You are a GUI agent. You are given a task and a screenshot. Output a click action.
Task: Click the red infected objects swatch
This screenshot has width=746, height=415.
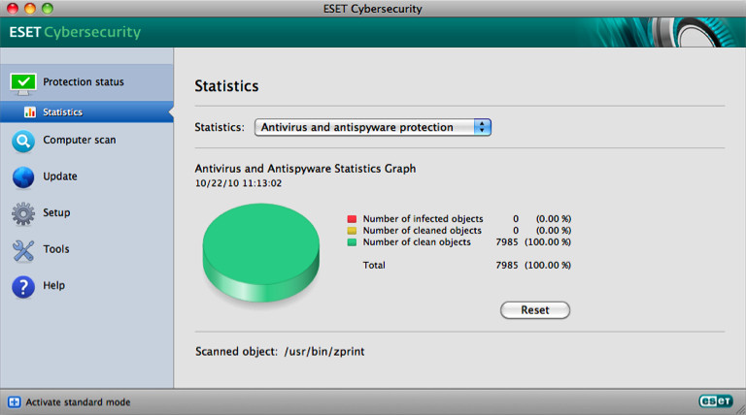coord(352,219)
